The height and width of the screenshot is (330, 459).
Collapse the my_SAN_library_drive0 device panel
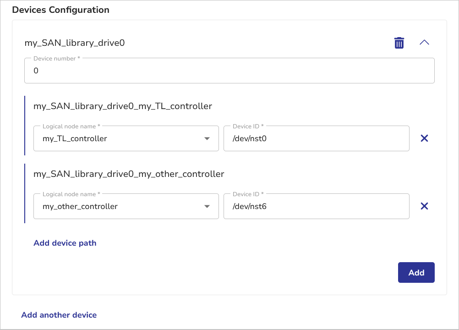(424, 43)
